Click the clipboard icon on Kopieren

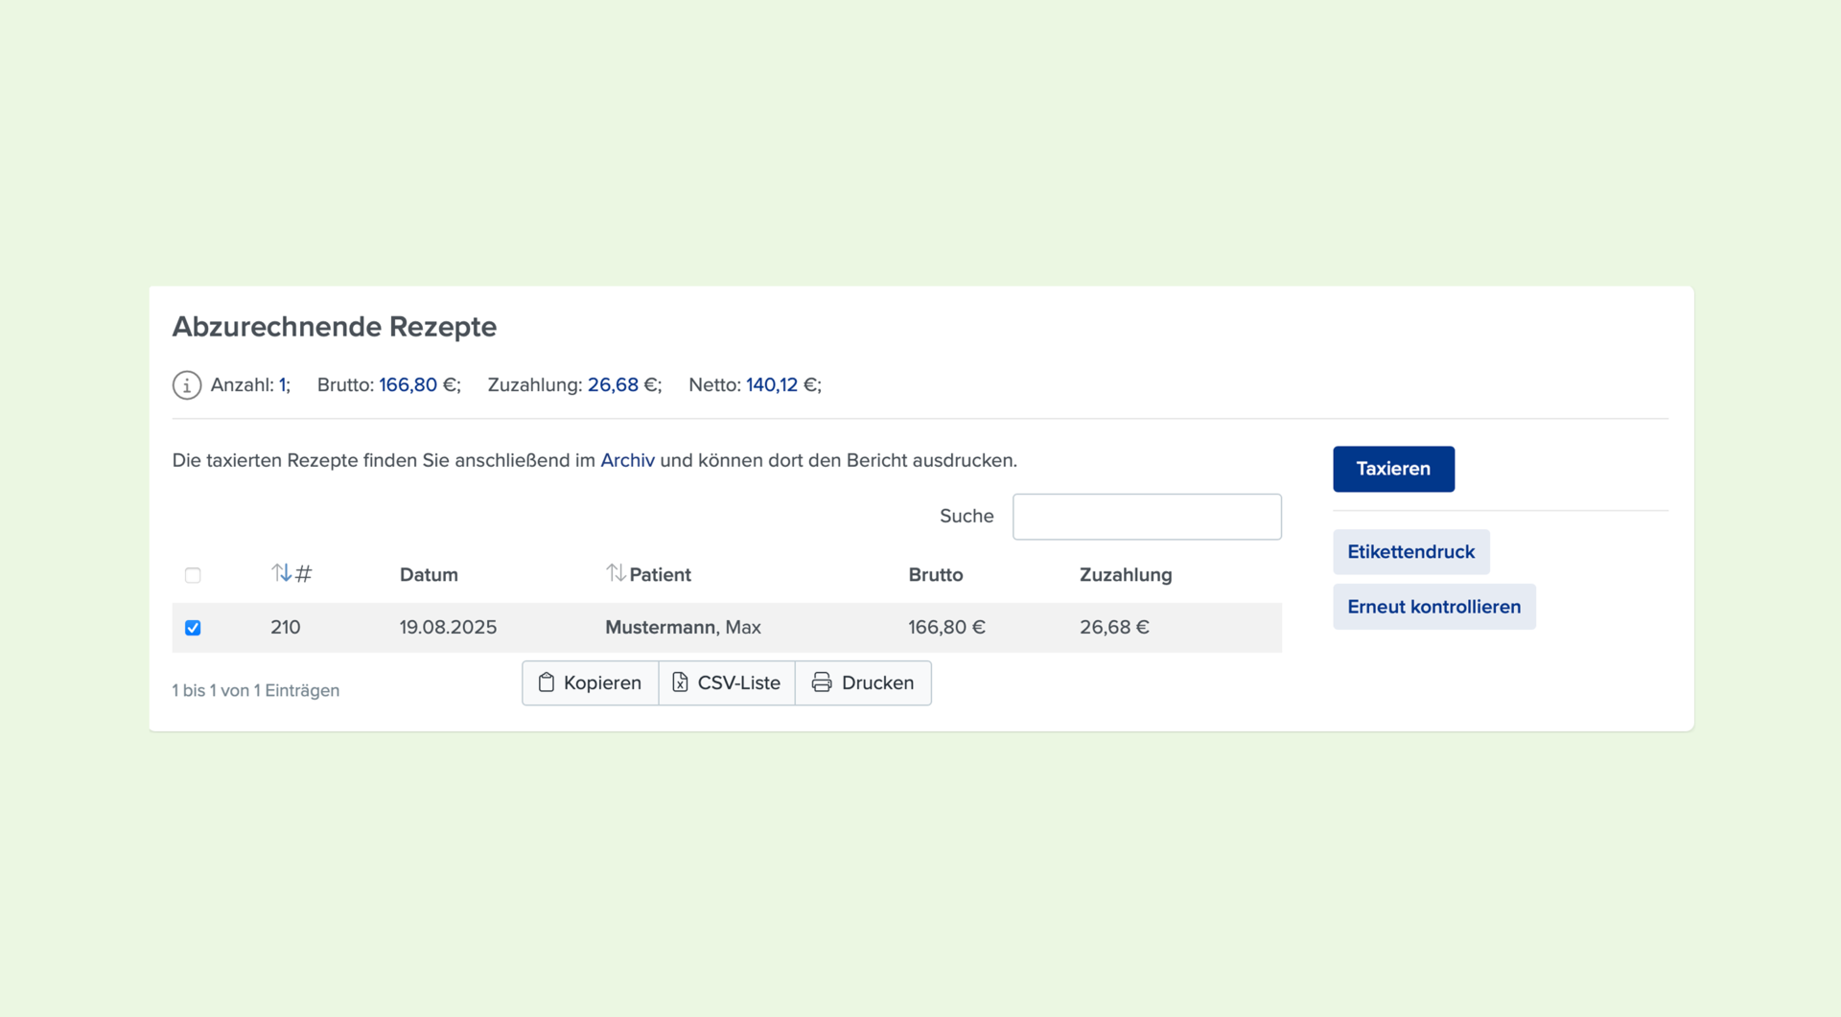coord(547,682)
